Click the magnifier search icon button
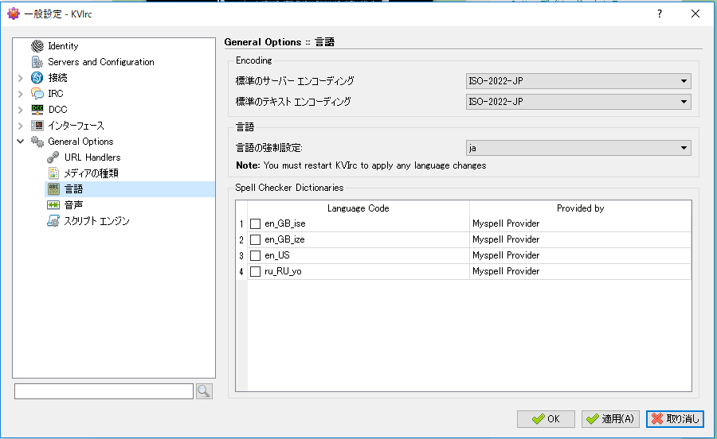717x439 pixels. (204, 391)
